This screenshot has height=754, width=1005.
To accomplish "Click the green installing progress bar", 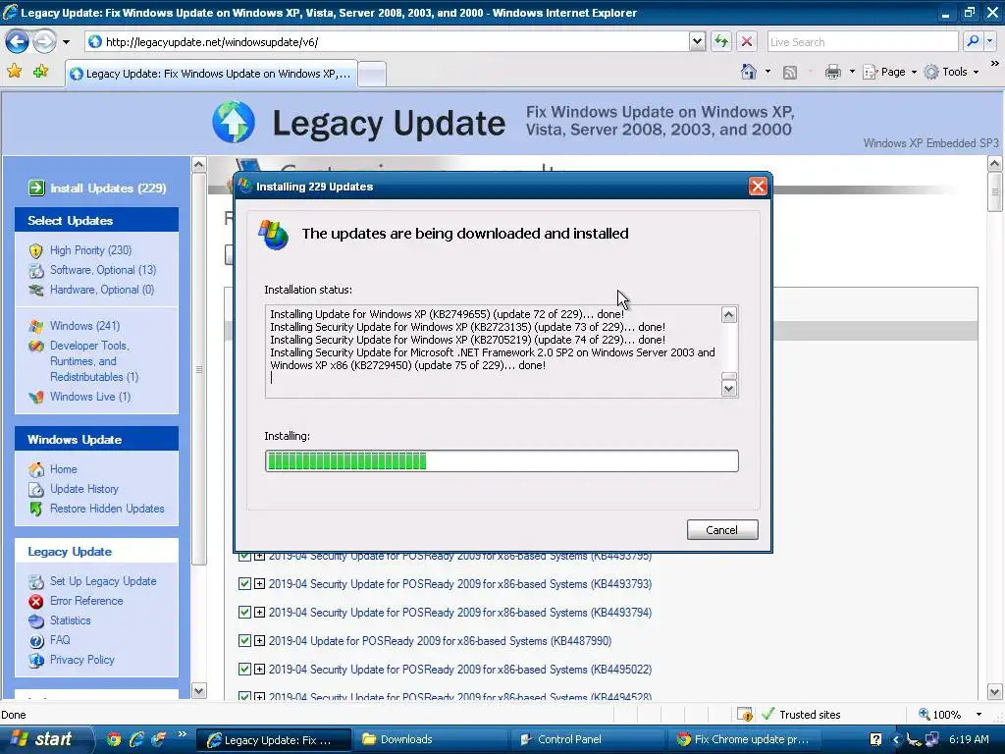I will [x=502, y=461].
